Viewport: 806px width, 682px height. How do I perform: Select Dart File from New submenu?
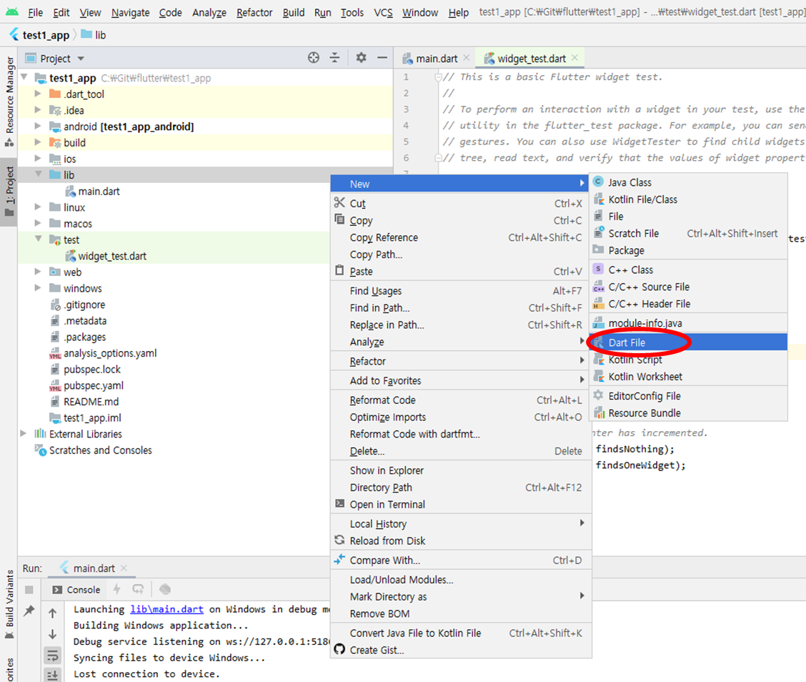pos(688,342)
